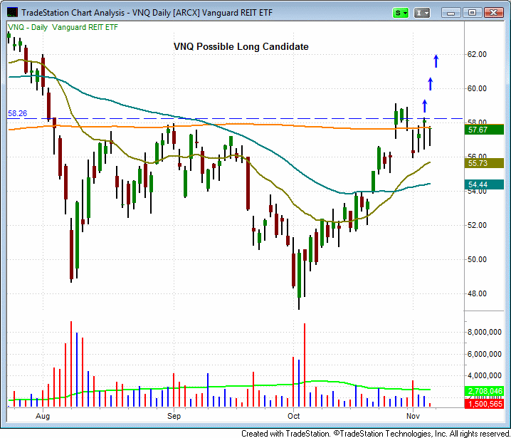Click the green 2,708,046 volume average tag
Viewport: 511px width, 438px height.
[484, 391]
